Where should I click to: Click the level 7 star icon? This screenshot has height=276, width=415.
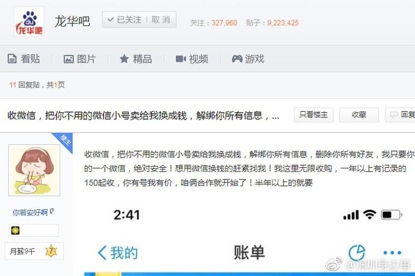(x=51, y=251)
